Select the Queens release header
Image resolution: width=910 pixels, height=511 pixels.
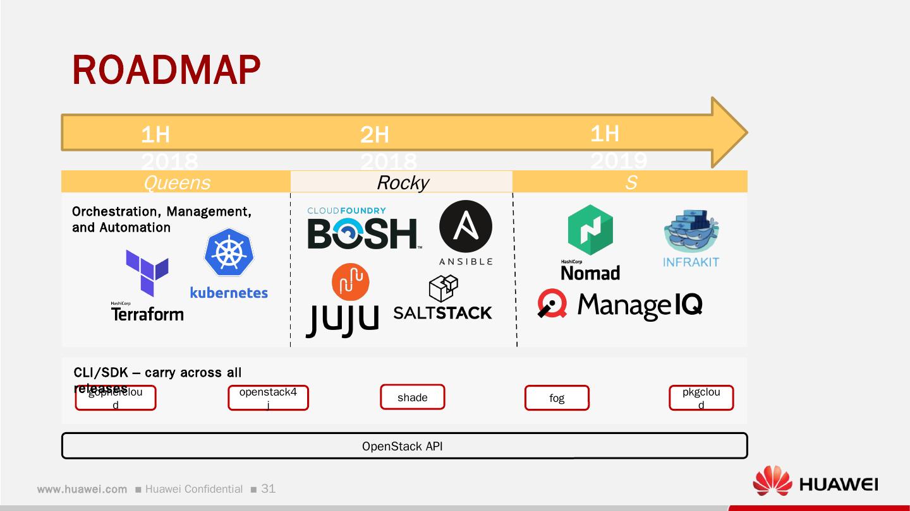[177, 182]
